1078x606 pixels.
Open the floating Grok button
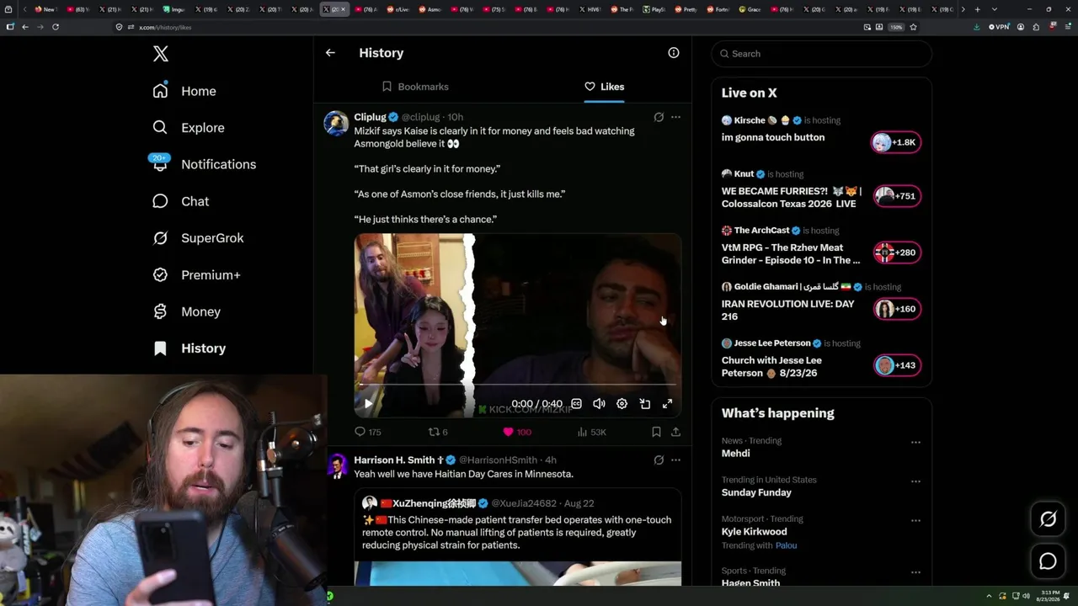[x=1048, y=519]
